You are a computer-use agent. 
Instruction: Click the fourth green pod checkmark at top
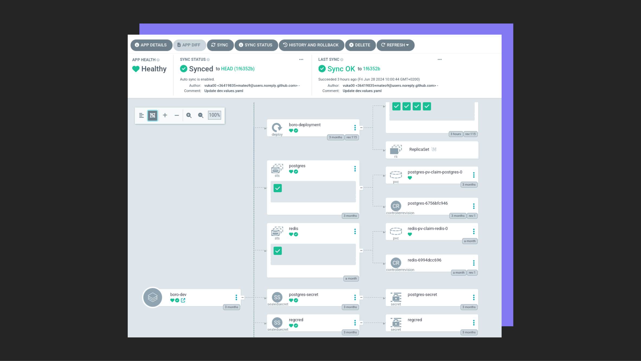click(x=427, y=106)
